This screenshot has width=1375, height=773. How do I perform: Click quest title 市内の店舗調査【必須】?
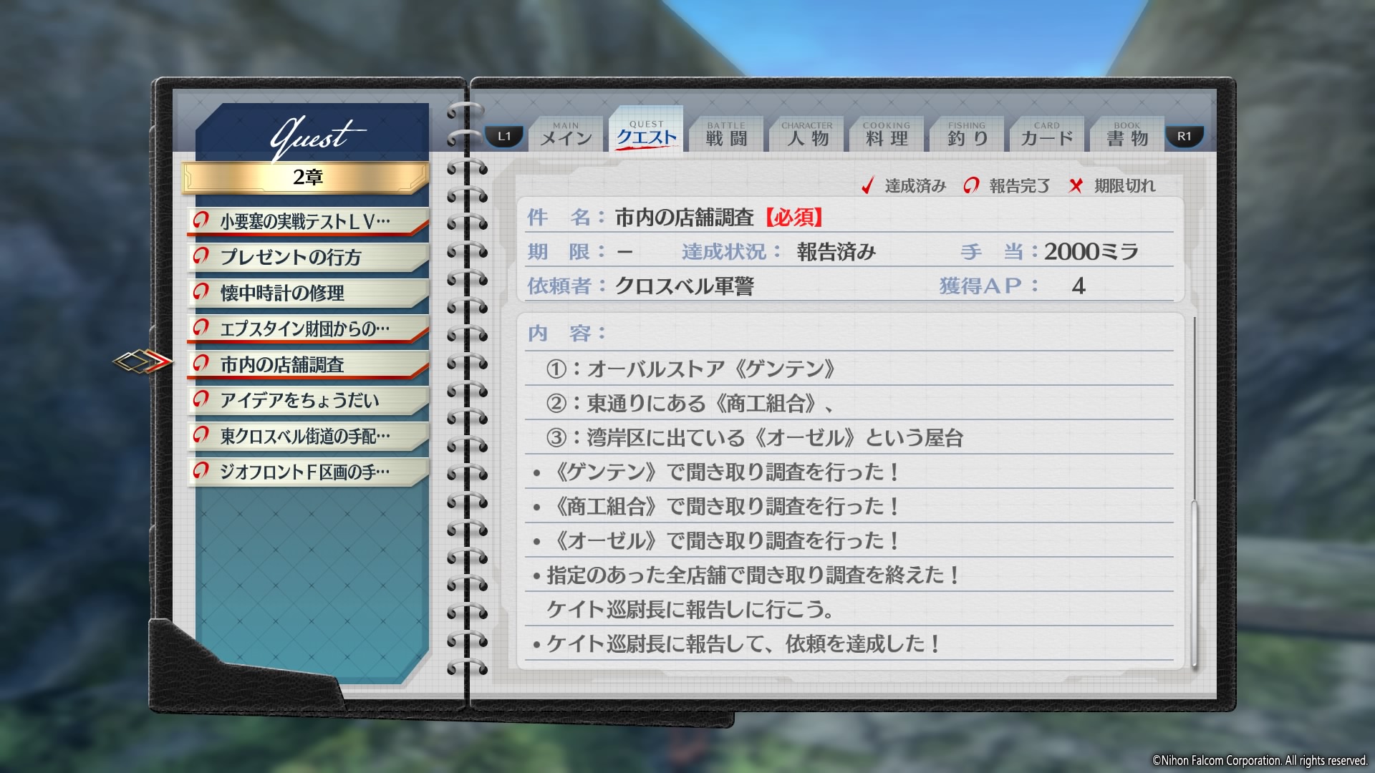tap(719, 217)
